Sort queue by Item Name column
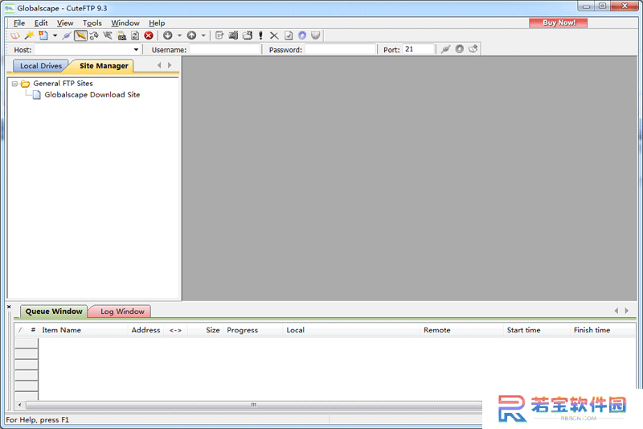This screenshot has width=643, height=429. coord(84,330)
